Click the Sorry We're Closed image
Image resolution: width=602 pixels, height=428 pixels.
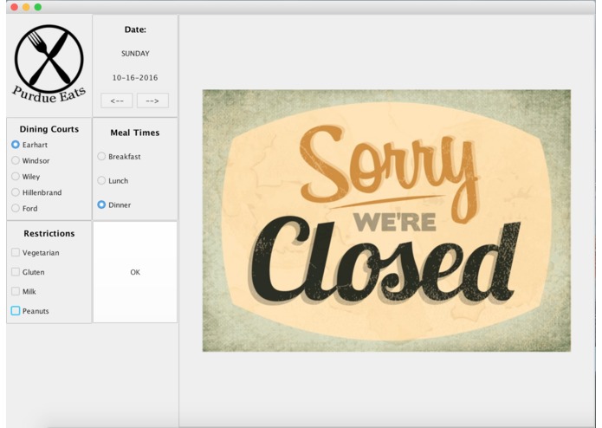click(x=386, y=221)
